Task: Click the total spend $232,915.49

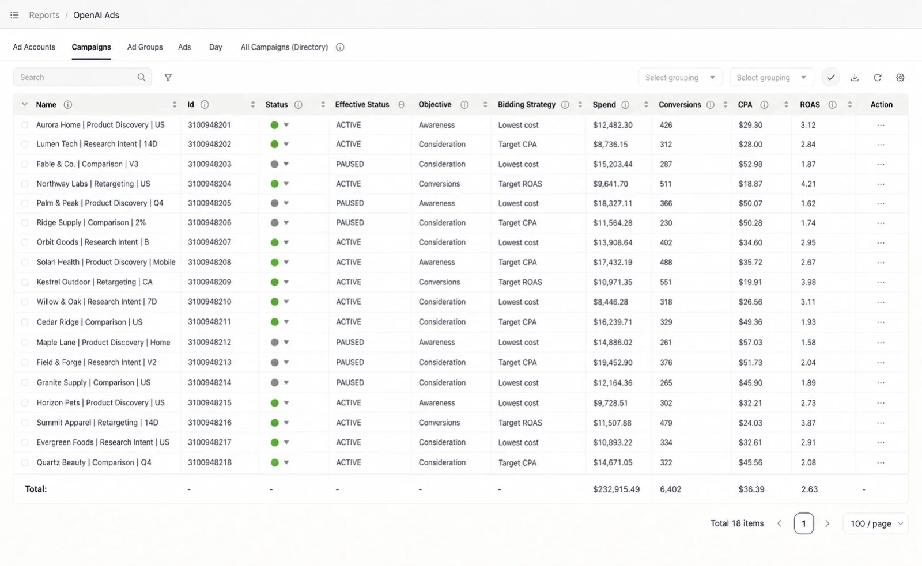Action: [616, 489]
